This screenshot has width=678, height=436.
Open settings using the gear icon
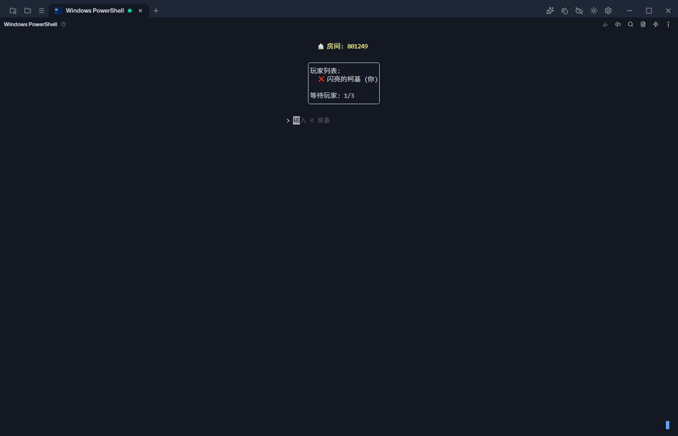(x=608, y=11)
